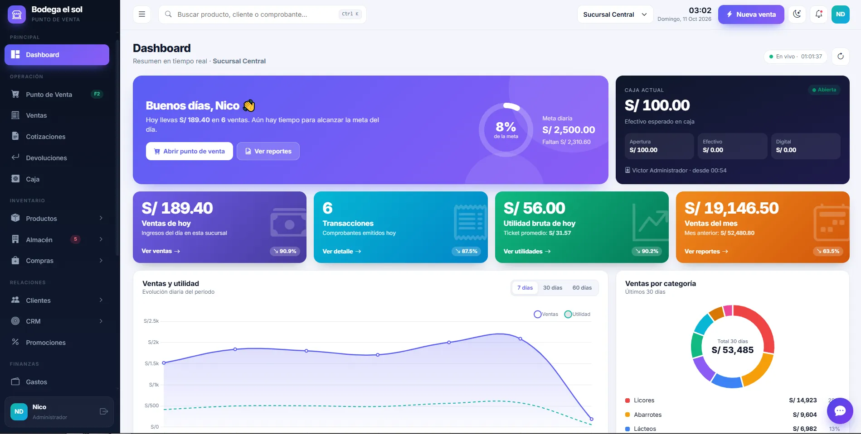
Task: Follow Ver reportes link on Ventas del mes
Action: coord(706,251)
